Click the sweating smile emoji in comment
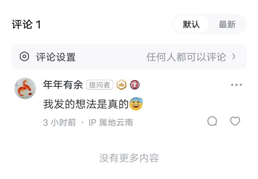The width and height of the screenshot is (258, 179). [x=136, y=104]
